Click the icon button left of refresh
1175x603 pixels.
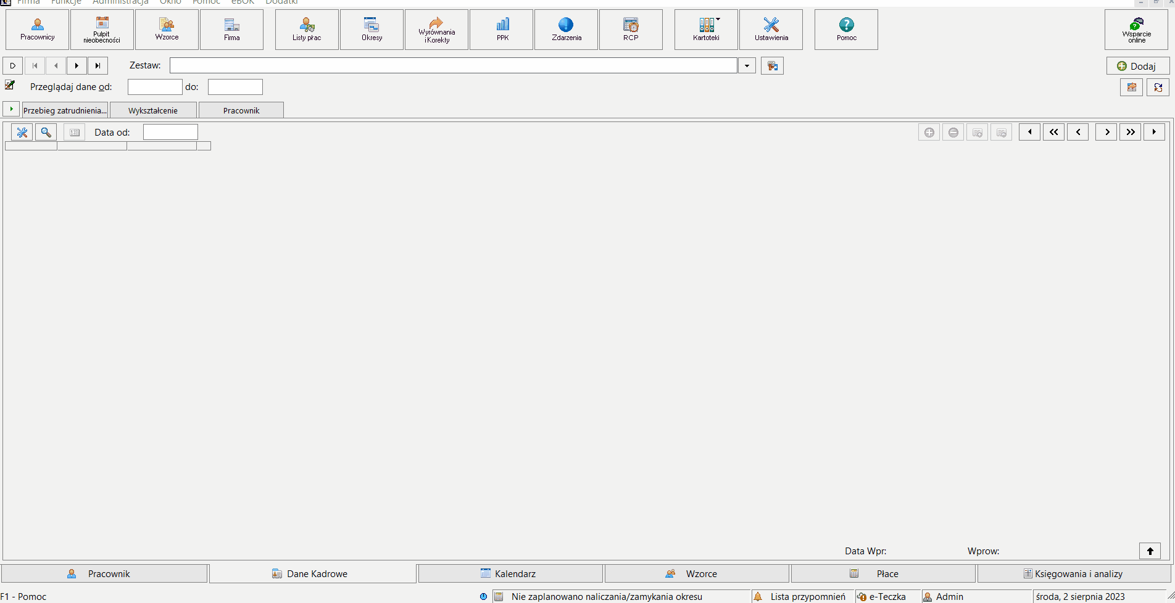(1131, 88)
